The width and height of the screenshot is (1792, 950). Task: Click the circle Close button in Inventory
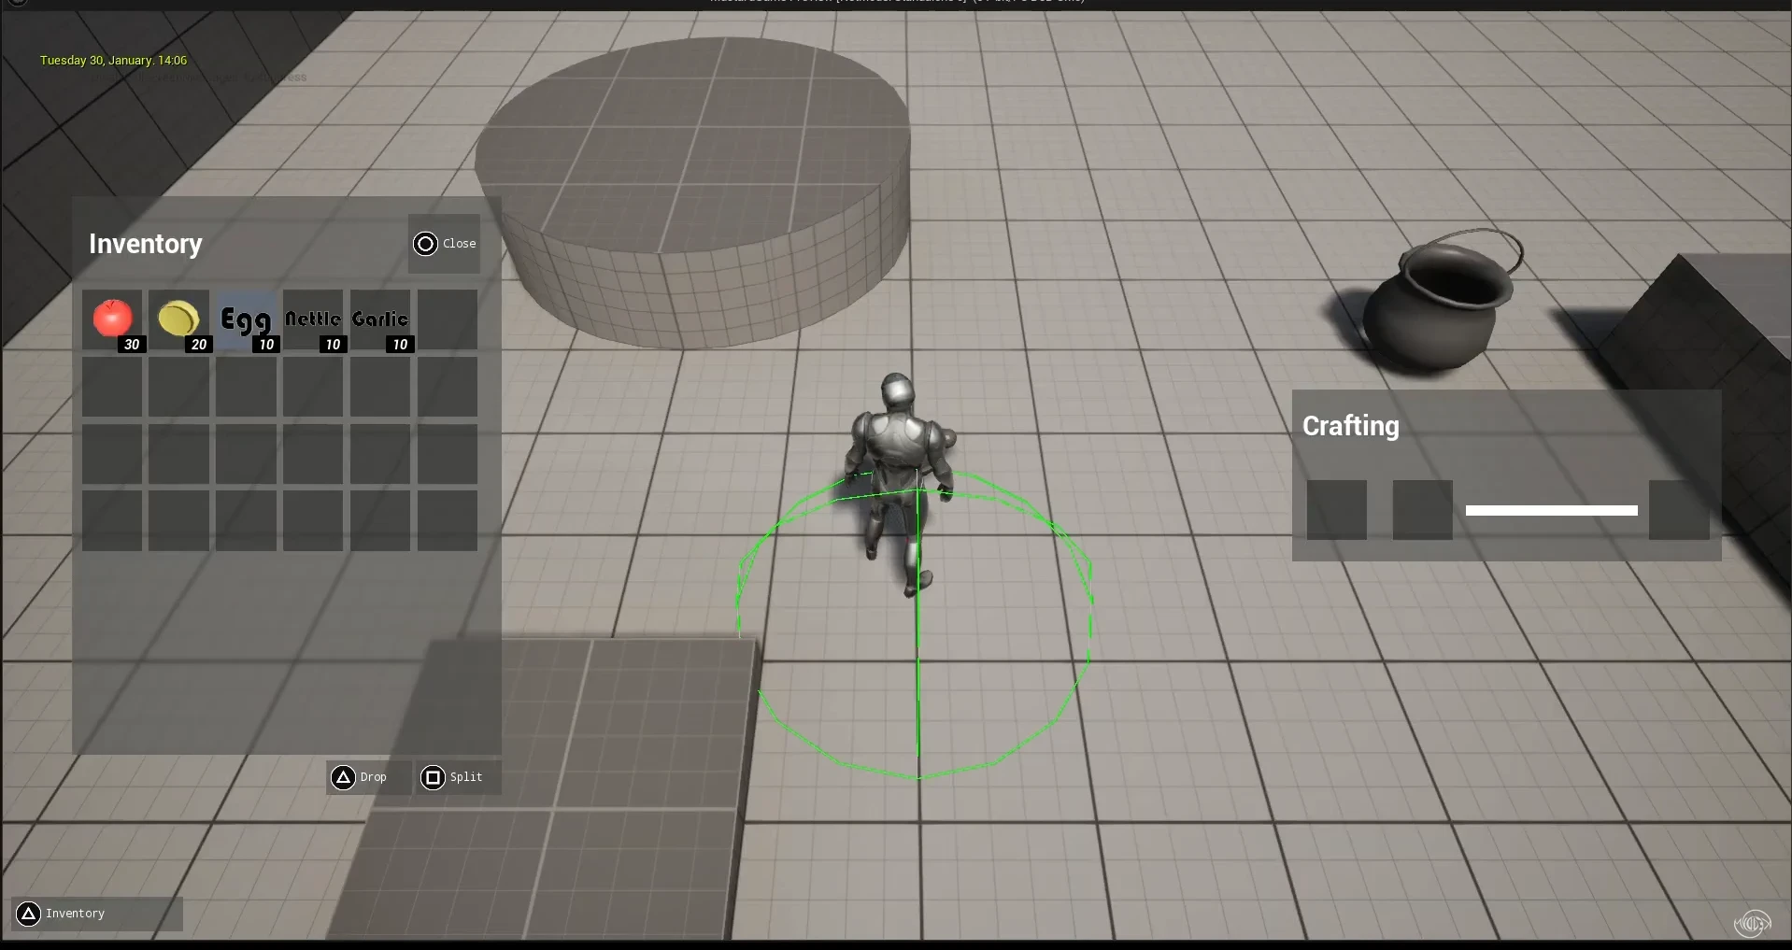point(444,244)
